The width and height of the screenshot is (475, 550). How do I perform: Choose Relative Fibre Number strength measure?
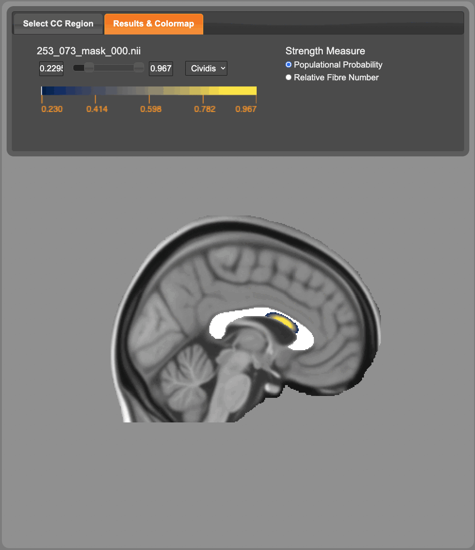point(289,77)
